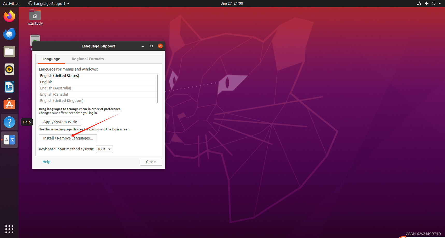Open the wzjstudy home folder on desktop

(x=35, y=18)
